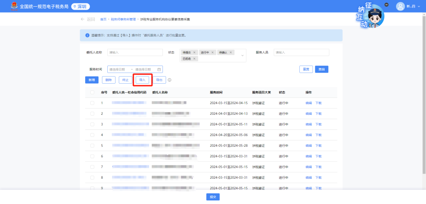426x204 pixels.
Task: Click the tax bureau emblem logo
Action: [x=13, y=6]
